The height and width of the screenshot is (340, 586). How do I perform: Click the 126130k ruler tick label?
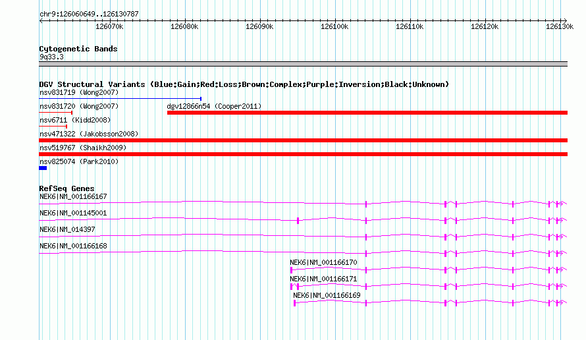560,26
